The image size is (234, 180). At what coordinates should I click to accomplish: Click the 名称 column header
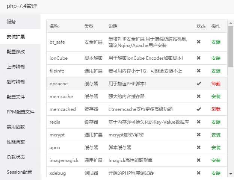click(x=54, y=26)
